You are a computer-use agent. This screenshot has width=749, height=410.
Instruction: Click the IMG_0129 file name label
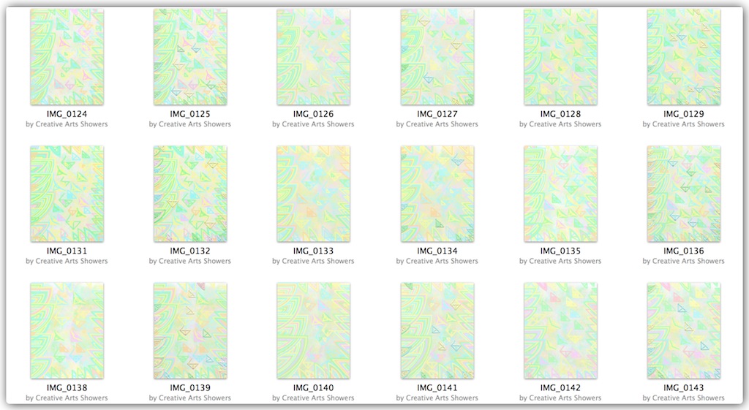(x=684, y=114)
